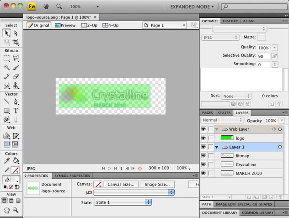Image resolution: width=289 pixels, height=218 pixels.
Task: Click the Selective Quality input field
Action: (263, 56)
